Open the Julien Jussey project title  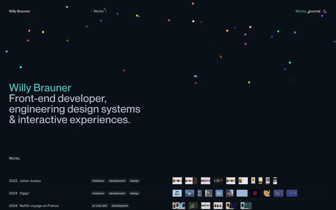(30, 181)
